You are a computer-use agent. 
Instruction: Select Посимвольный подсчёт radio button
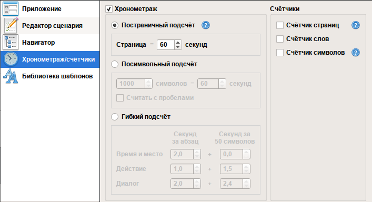(115, 64)
